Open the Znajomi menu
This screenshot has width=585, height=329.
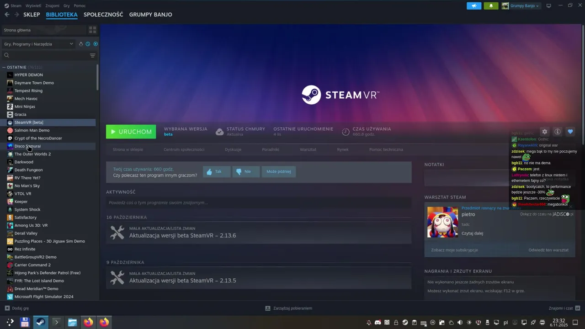click(53, 5)
